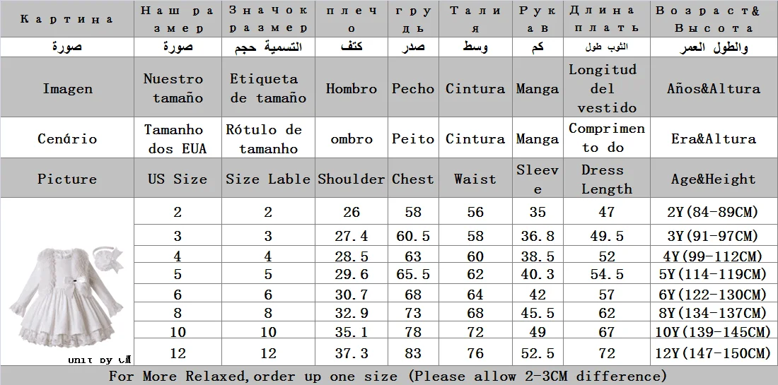Viewport: 778px width, 385px height.
Task: Click the 'Dress Length' header cell
Action: coord(607,179)
